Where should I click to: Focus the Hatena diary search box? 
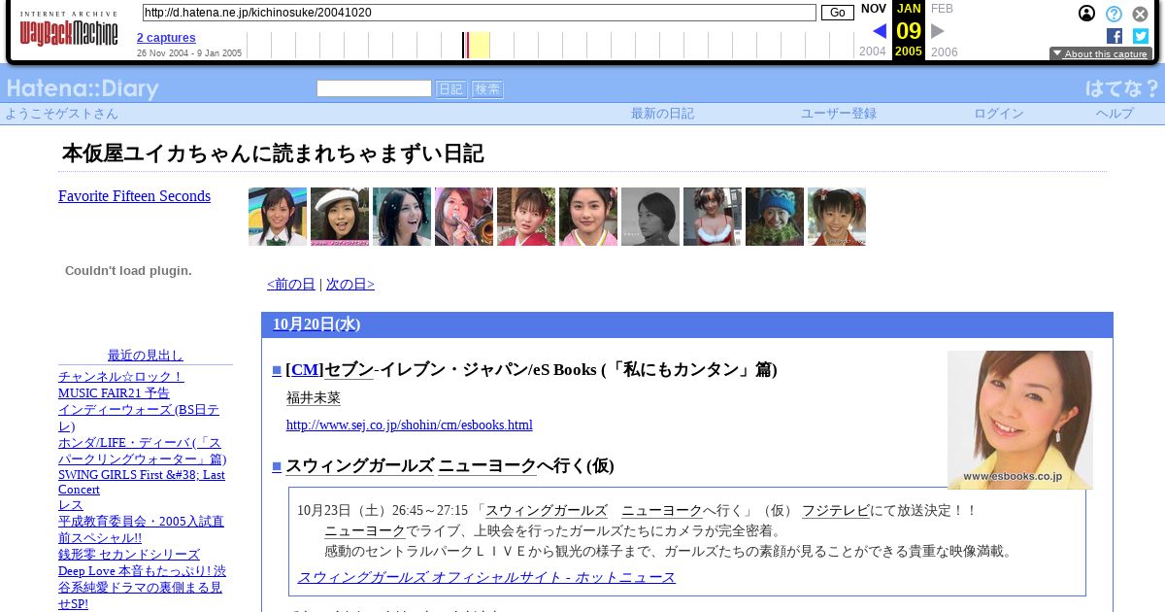[x=374, y=88]
